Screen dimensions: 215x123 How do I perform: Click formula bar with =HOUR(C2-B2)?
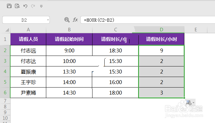click(148, 20)
